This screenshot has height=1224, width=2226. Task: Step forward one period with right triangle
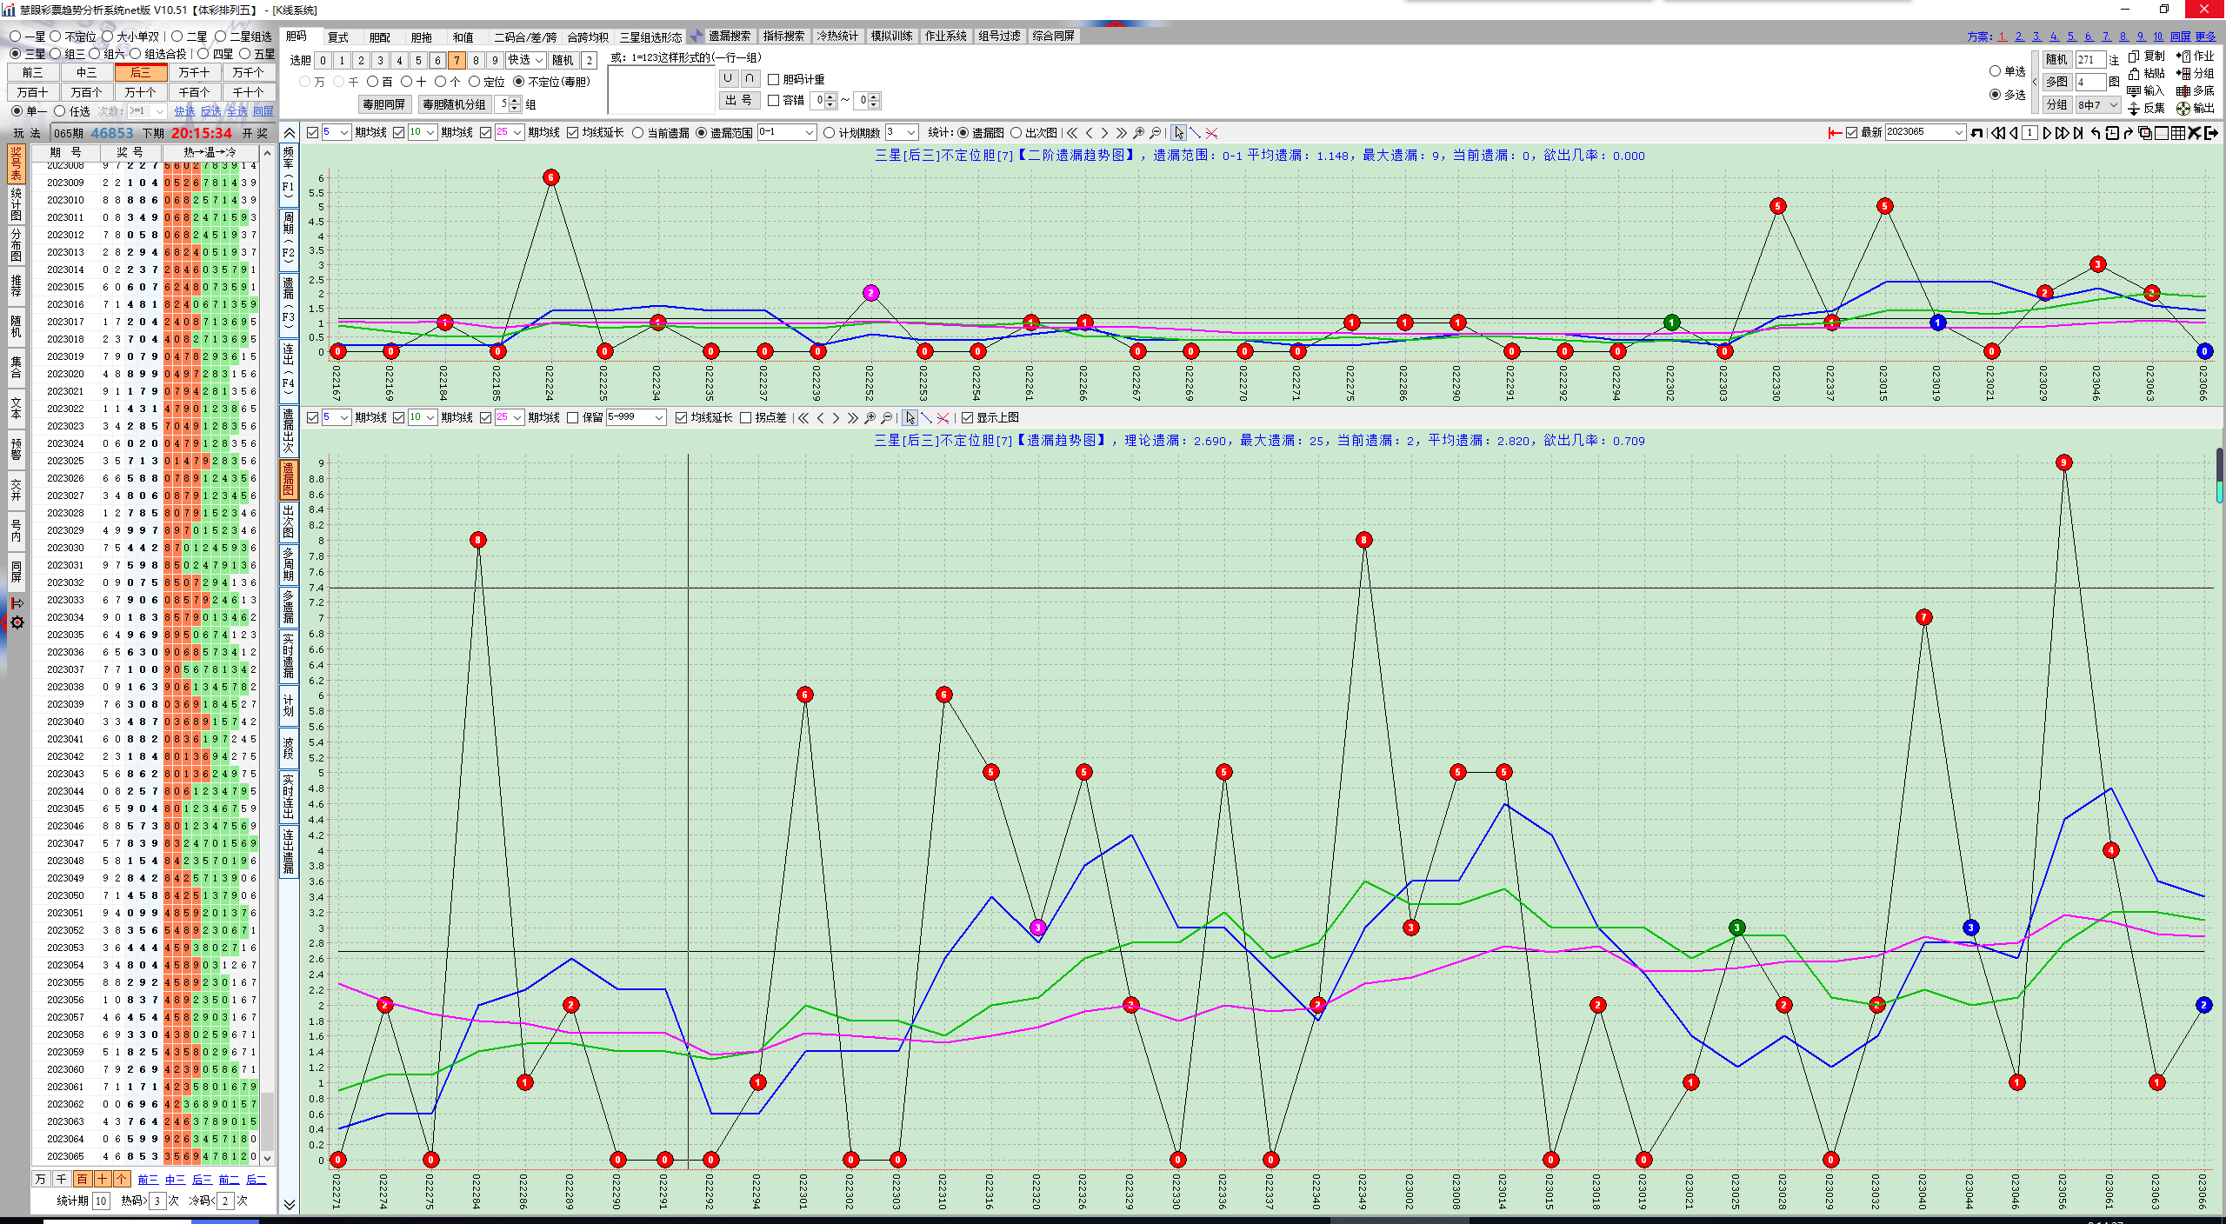click(2047, 133)
